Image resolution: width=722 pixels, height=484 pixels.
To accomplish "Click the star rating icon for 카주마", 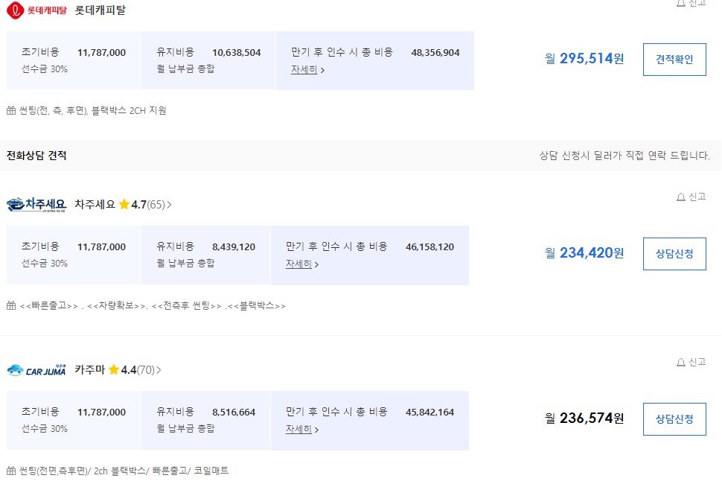I will 114,369.
